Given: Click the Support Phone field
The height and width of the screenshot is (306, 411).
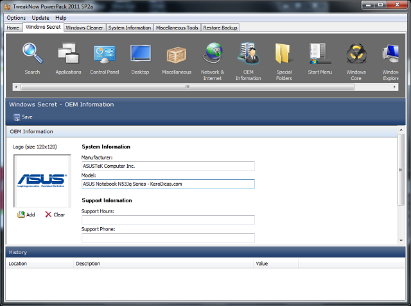Looking at the screenshot, I should tap(168, 238).
